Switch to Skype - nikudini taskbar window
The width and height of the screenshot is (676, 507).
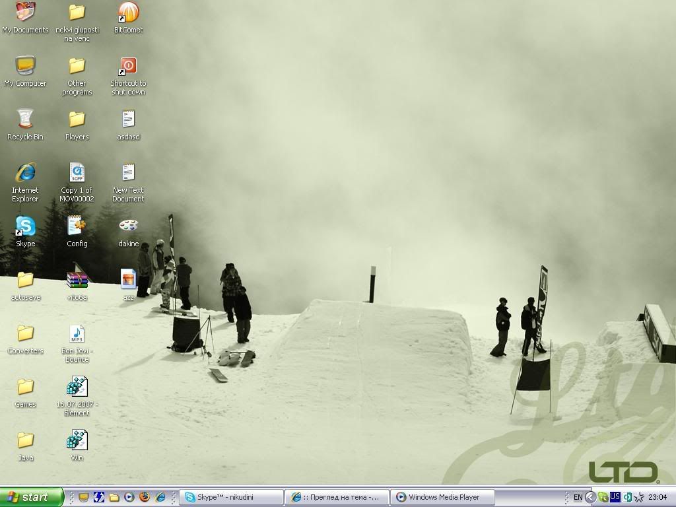tap(232, 497)
